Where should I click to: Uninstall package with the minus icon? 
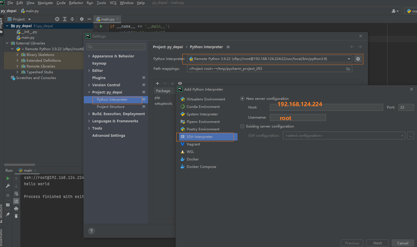pyautogui.click(x=165, y=83)
